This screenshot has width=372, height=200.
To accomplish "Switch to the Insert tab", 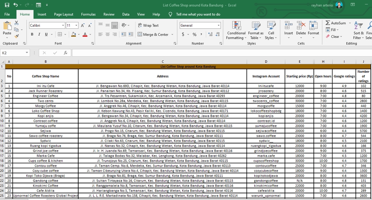I will click(42, 14).
